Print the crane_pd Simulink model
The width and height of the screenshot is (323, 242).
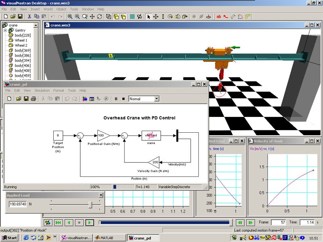click(x=33, y=99)
